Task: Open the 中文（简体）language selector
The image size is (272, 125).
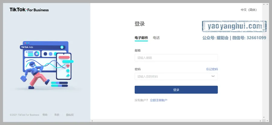Action: click(x=249, y=10)
